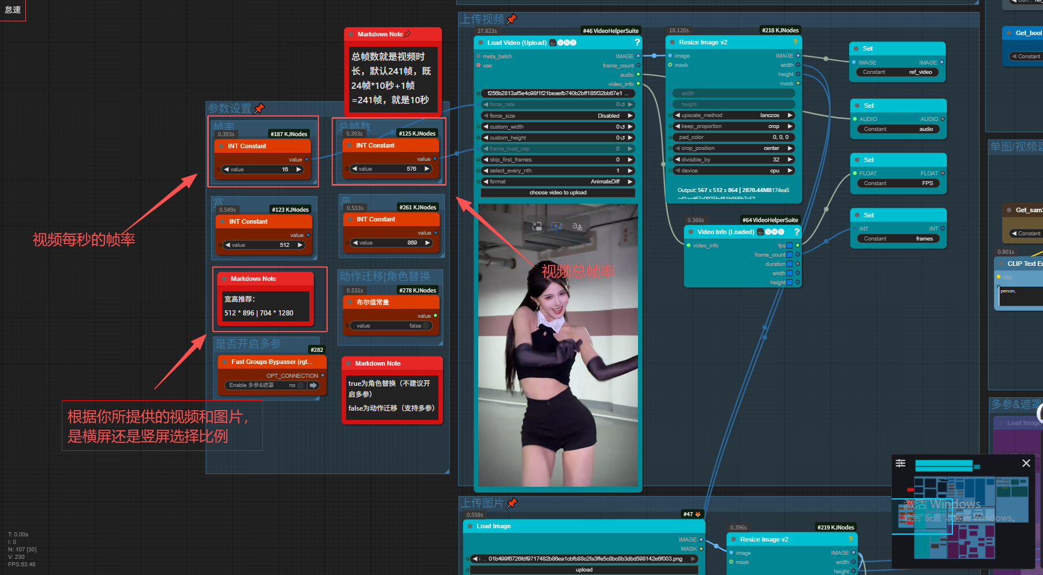Toggle the 布尔值常量 value false switch
The height and width of the screenshot is (575, 1043).
pos(426,326)
